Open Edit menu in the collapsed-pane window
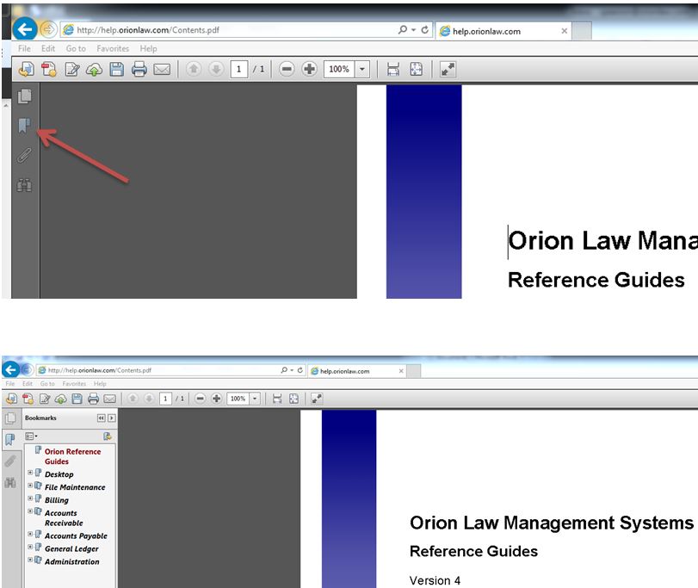 (x=48, y=48)
